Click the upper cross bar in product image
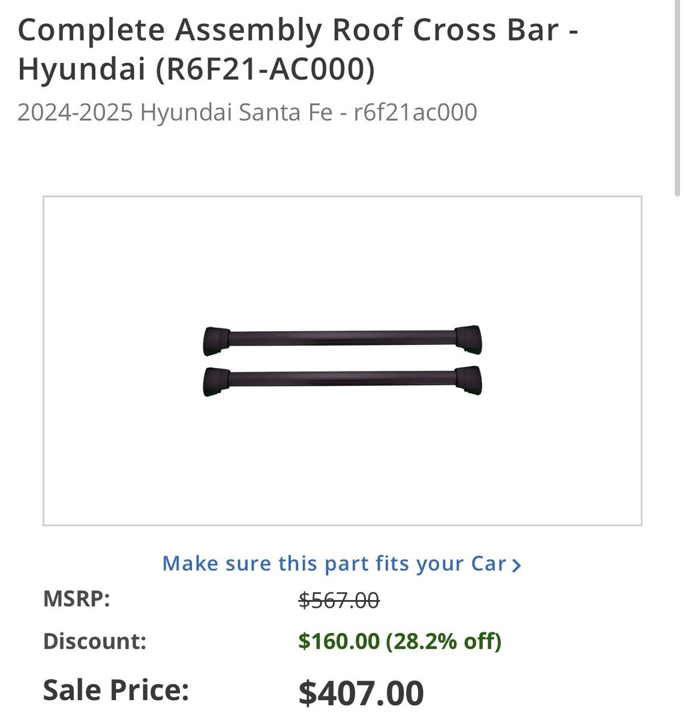The image size is (685, 720). 342,338
